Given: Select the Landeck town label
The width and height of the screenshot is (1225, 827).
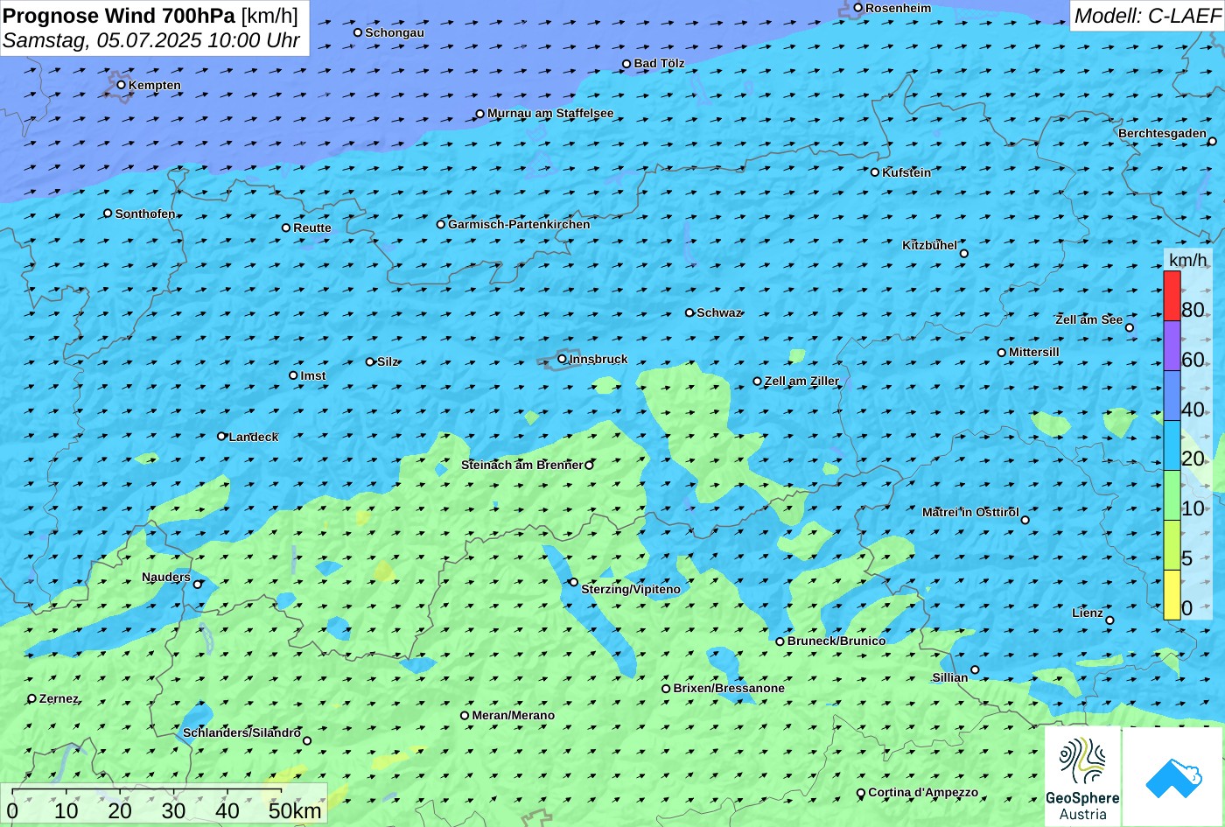Looking at the screenshot, I should click(254, 437).
